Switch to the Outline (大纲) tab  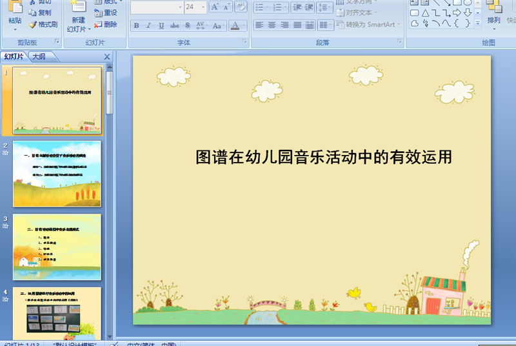(39, 57)
